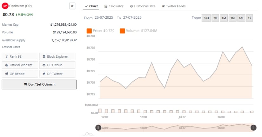Open the Historical Data tab
This screenshot has height=137, width=262.
click(143, 6)
